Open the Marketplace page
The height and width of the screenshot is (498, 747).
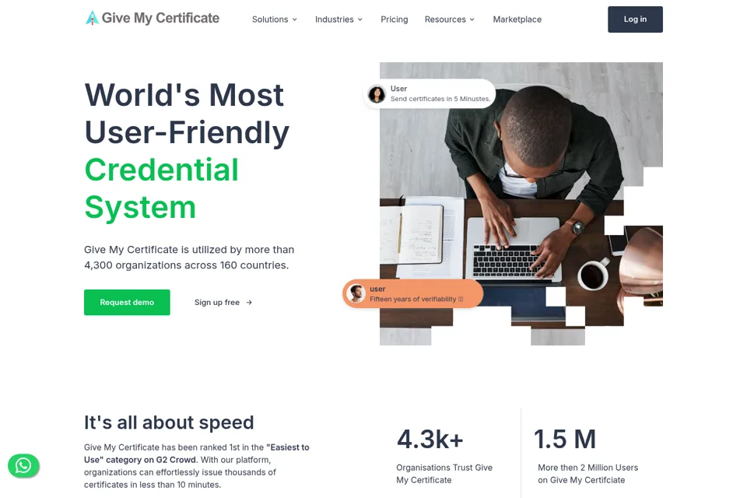coord(517,19)
